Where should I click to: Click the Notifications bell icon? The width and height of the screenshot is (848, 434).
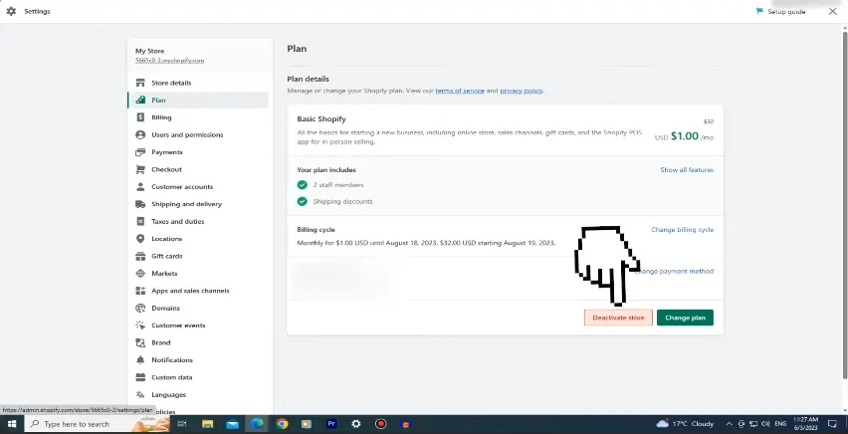coord(140,360)
